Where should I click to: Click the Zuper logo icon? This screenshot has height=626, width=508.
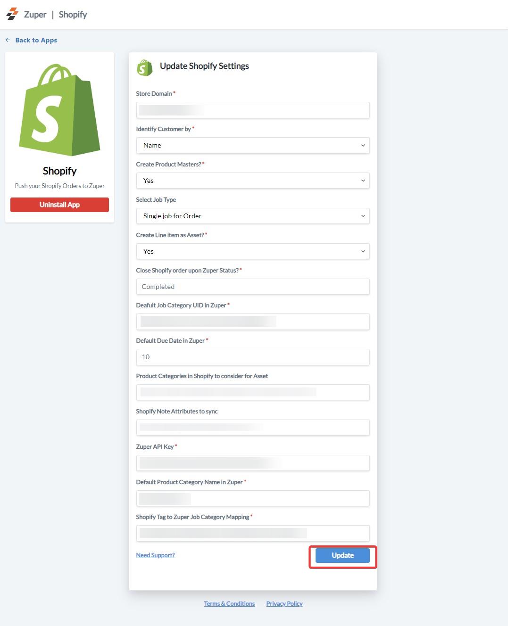12,14
